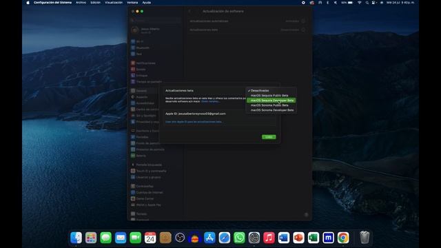
Task: Select macOS Sonoma Developer Beta
Action: click(x=271, y=110)
